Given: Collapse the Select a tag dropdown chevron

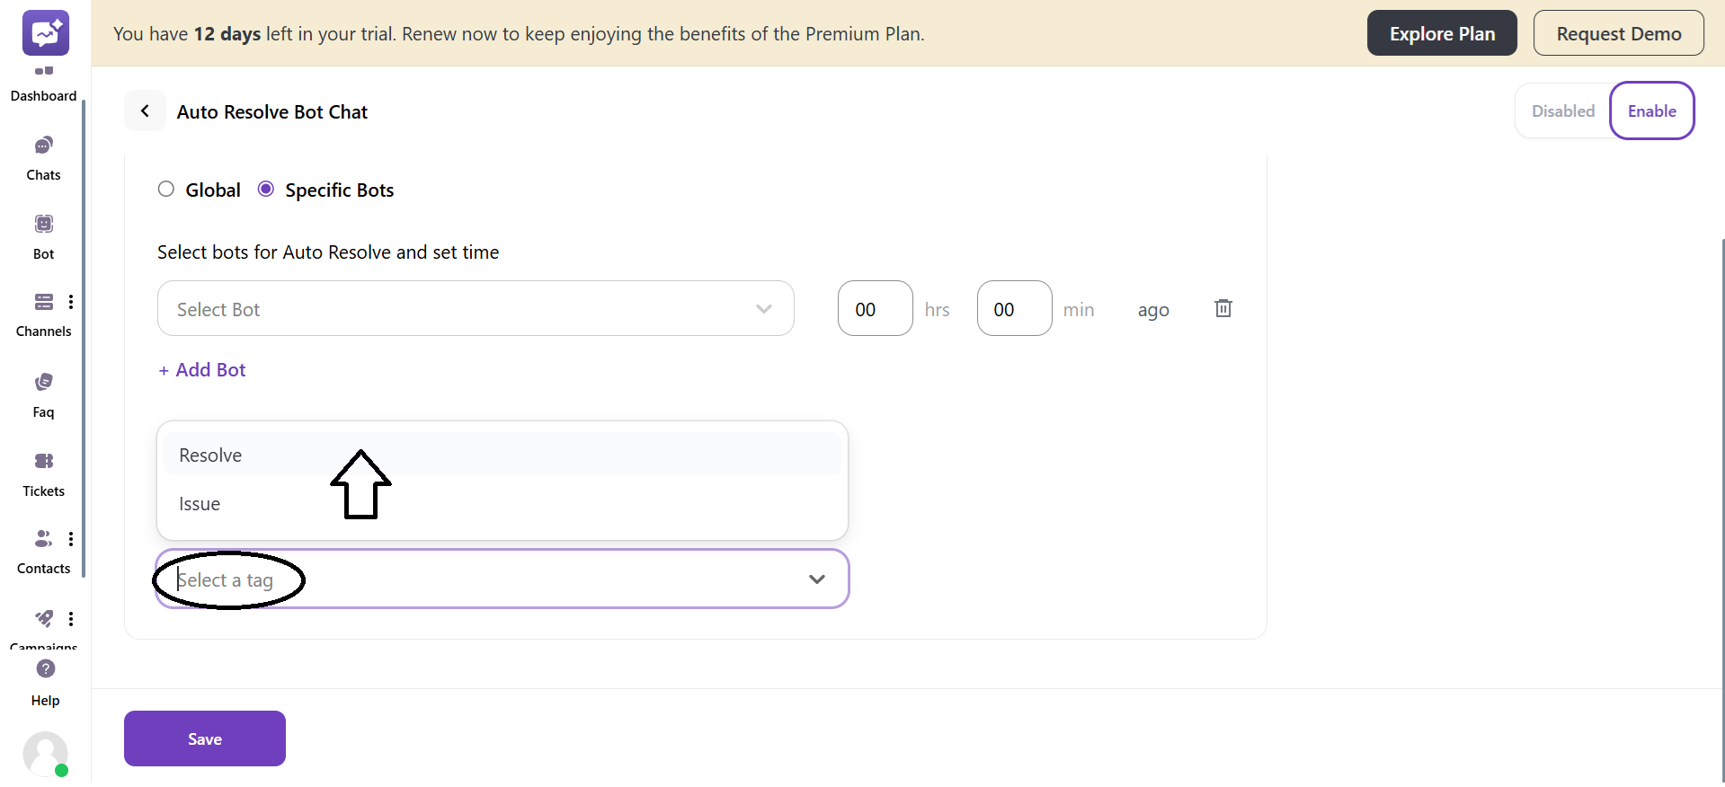Looking at the screenshot, I should pos(816,579).
